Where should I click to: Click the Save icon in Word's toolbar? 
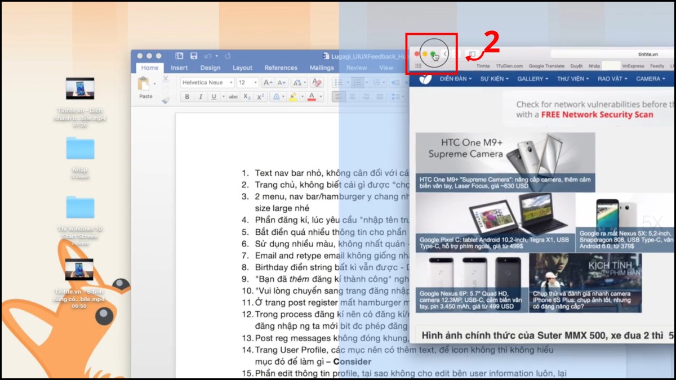[194, 55]
